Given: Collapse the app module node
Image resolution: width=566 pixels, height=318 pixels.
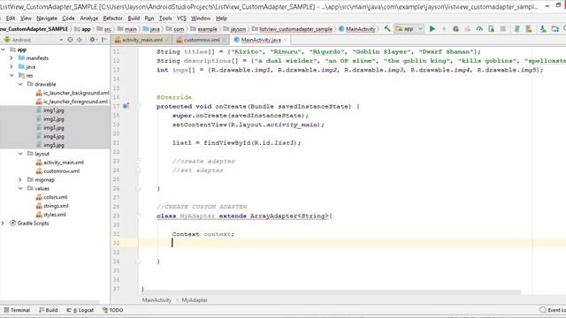Looking at the screenshot, I should coord(4,49).
